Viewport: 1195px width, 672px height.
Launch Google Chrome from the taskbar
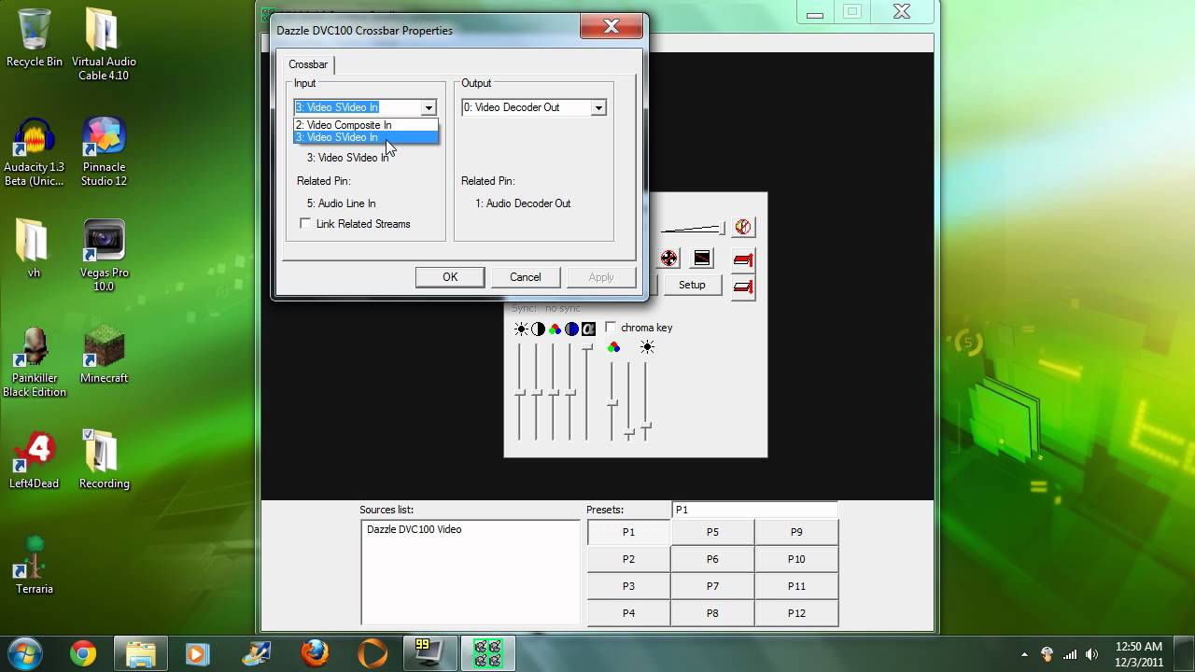click(83, 653)
